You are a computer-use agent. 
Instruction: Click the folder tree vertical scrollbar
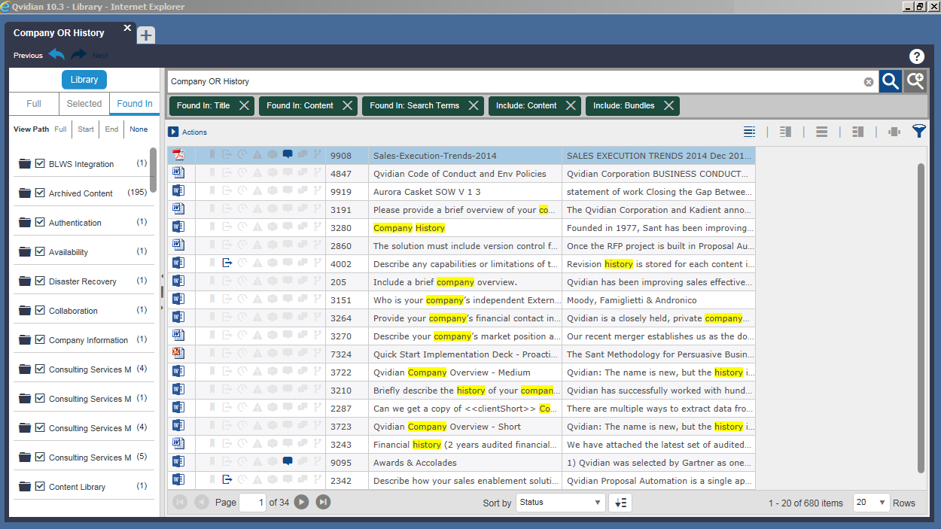tap(154, 170)
